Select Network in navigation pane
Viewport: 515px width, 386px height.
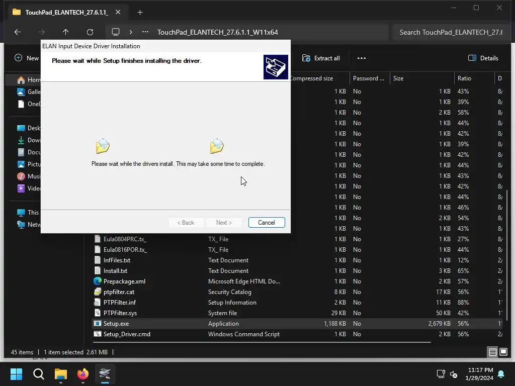point(29,225)
